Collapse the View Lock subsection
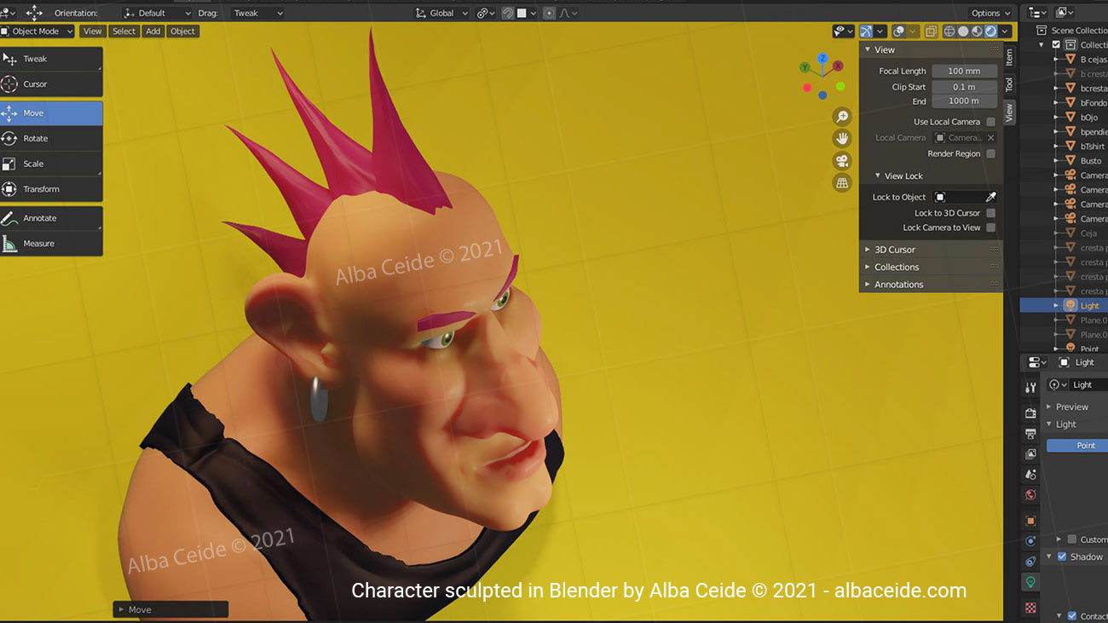 pos(879,176)
